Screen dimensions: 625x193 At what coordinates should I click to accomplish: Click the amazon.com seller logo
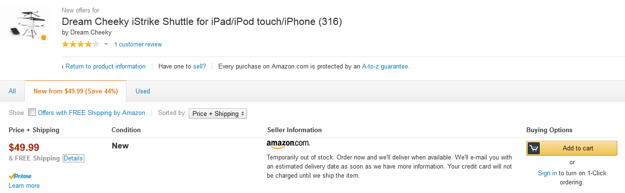coord(288,143)
